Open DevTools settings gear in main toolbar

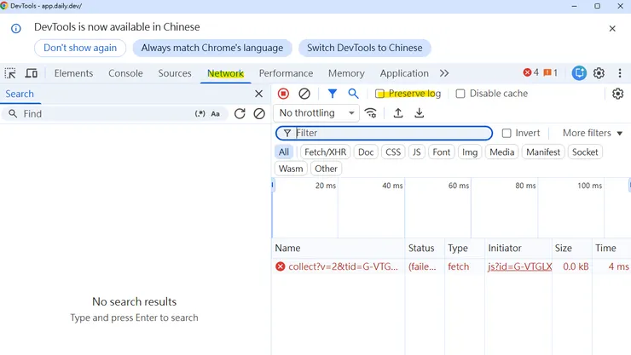click(599, 72)
